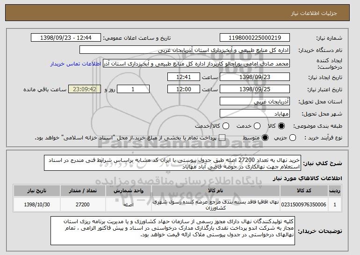
Task: Click the validity time field 12:00
Action: 184,89
